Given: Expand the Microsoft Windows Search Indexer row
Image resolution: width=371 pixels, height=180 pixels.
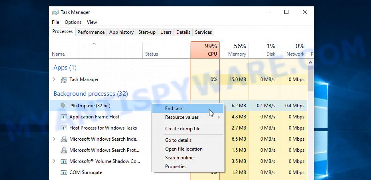Looking at the screenshot, I should (54, 139).
